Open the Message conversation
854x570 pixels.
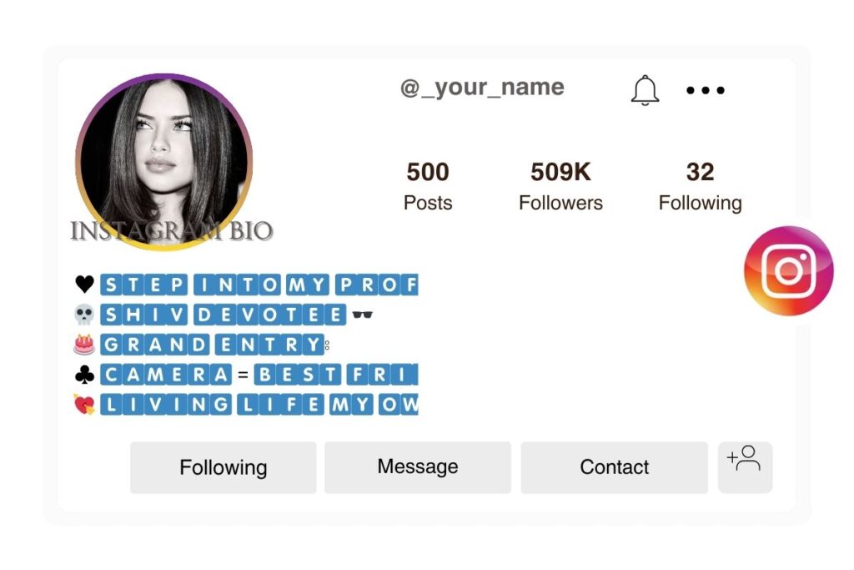[418, 467]
